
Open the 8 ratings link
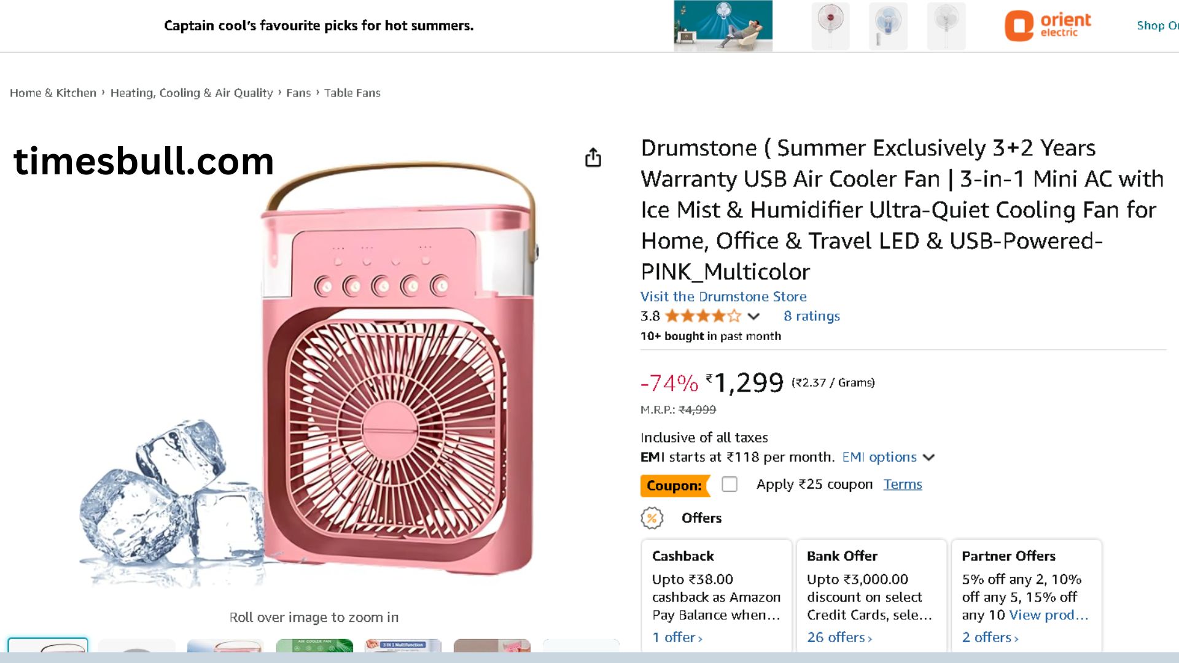[x=811, y=316]
